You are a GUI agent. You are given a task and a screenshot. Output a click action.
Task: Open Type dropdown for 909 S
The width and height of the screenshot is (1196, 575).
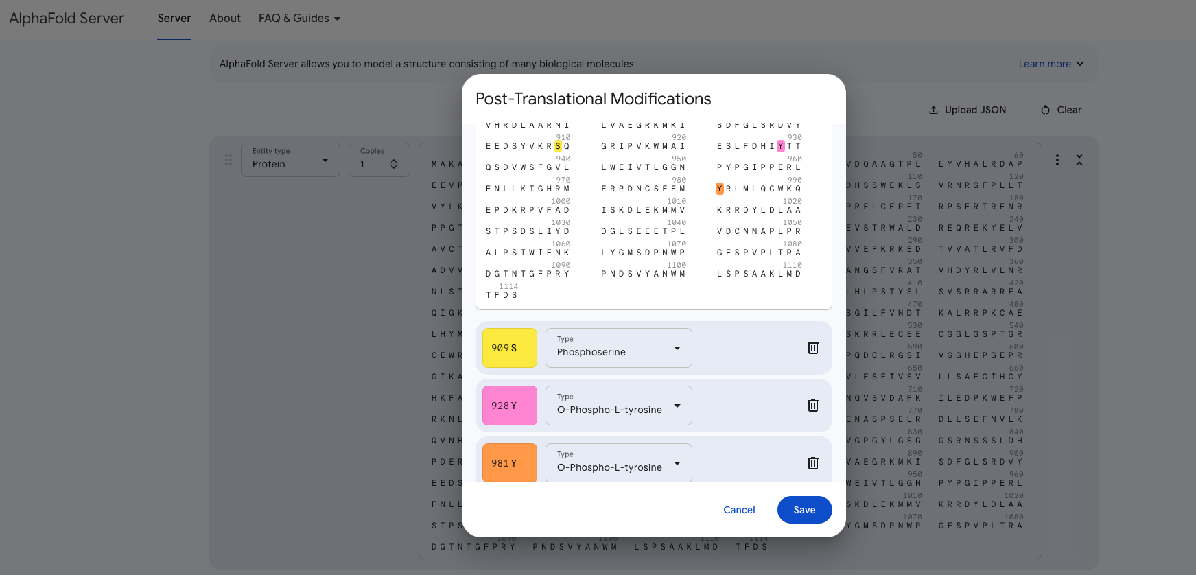click(618, 348)
